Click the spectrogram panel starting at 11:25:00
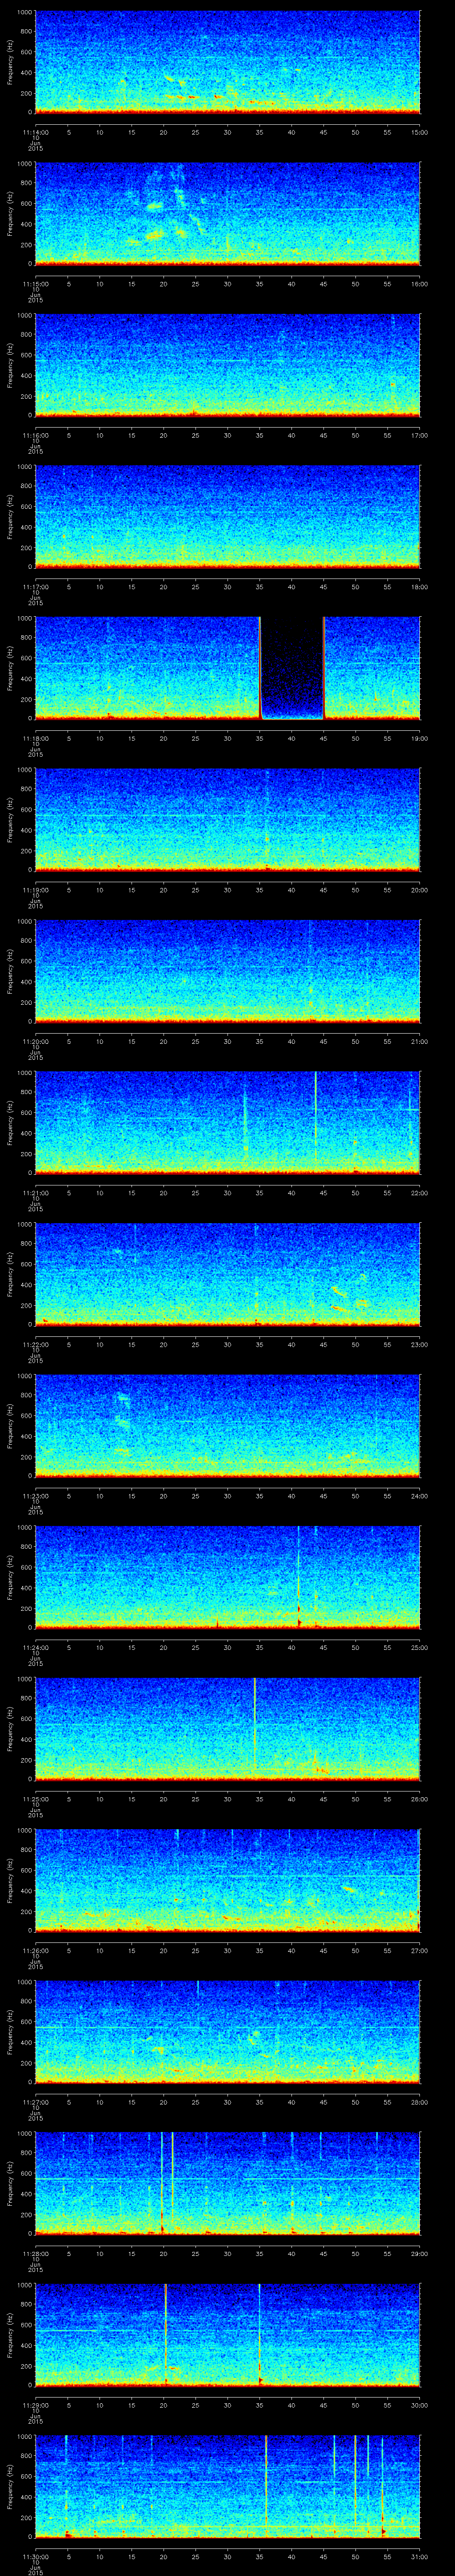455x2576 pixels. tap(227, 1729)
